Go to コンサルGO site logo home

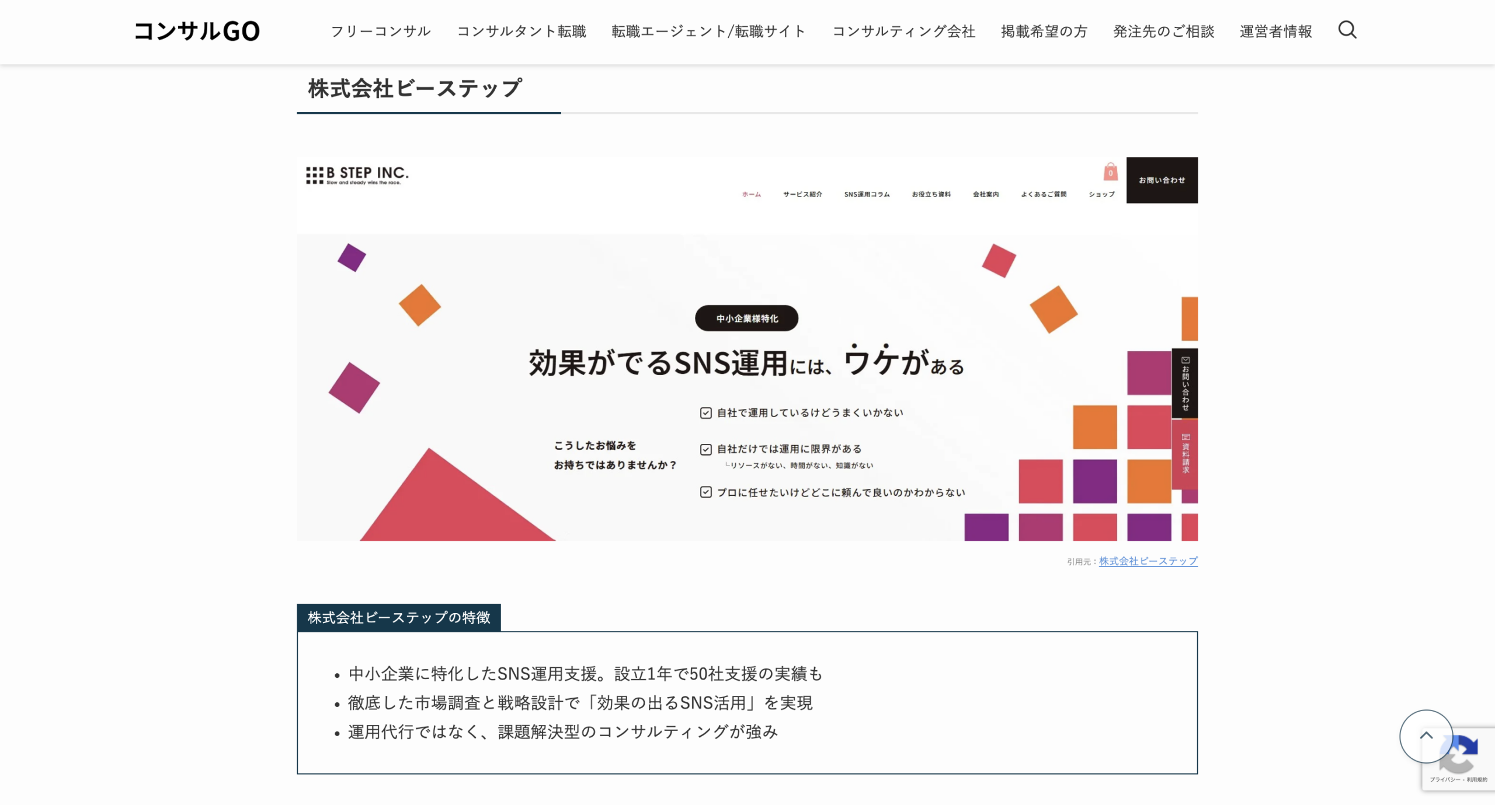pos(197,31)
